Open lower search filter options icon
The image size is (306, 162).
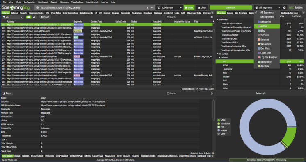pyautogui.click(x=212, y=94)
